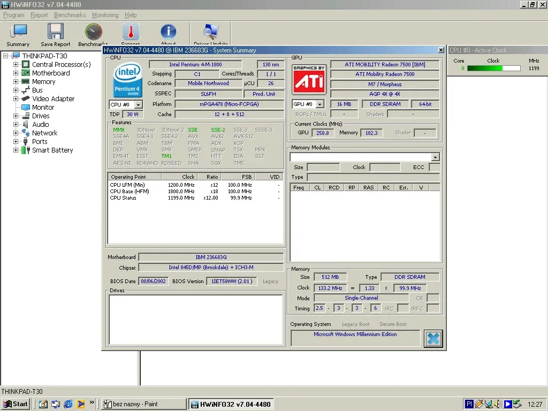Click the Intel 845D/MP chipset field
The image size is (548, 411).
tap(211, 268)
